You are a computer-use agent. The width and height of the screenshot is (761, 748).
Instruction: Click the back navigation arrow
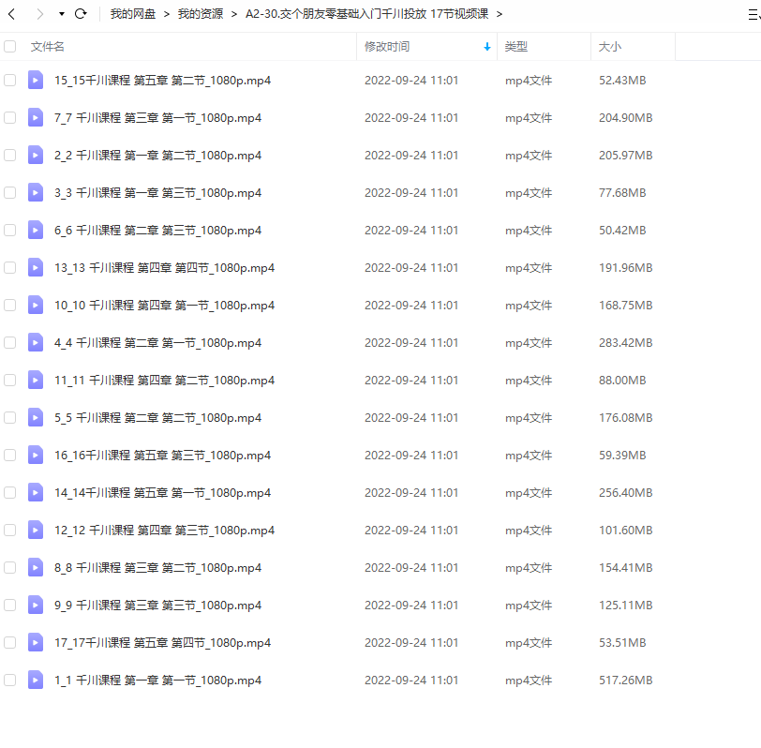point(12,14)
